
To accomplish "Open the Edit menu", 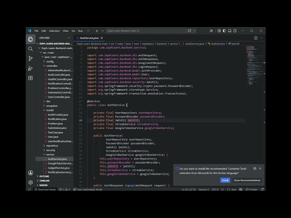I will (44, 31).
